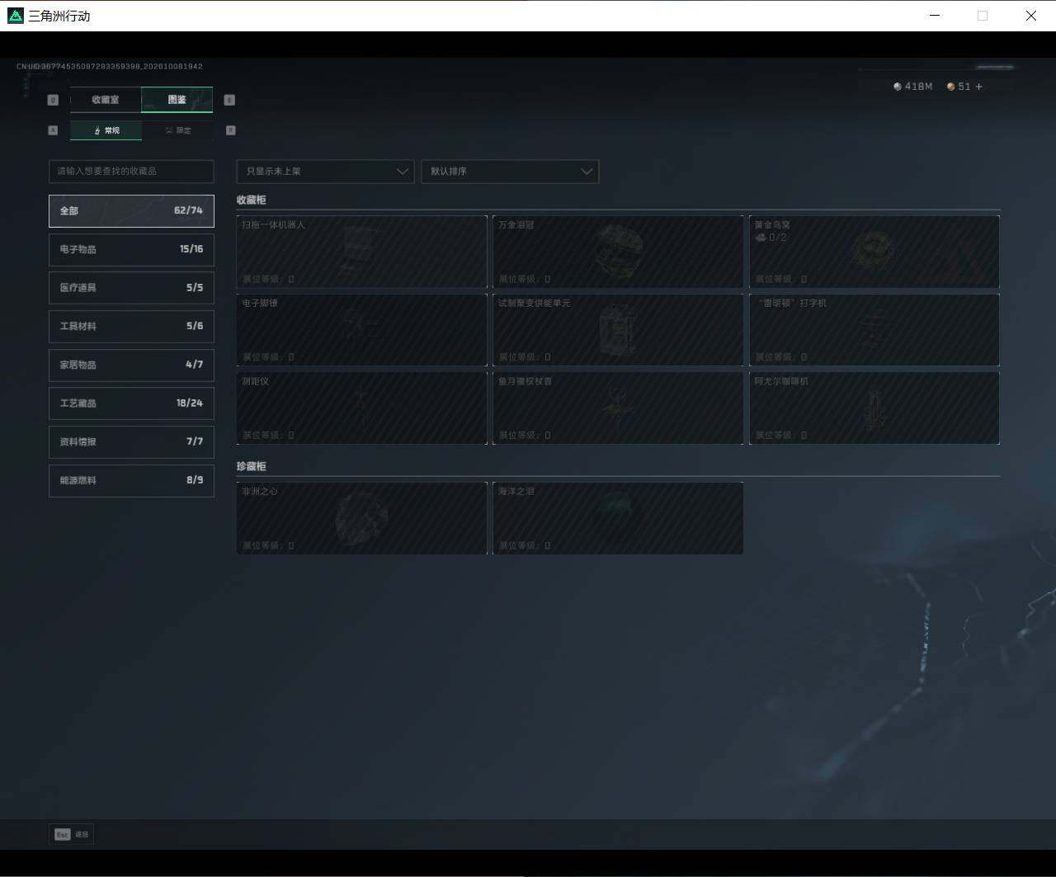Open the 电子脚镣 item card
Image resolution: width=1056 pixels, height=877 pixels.
(x=361, y=330)
